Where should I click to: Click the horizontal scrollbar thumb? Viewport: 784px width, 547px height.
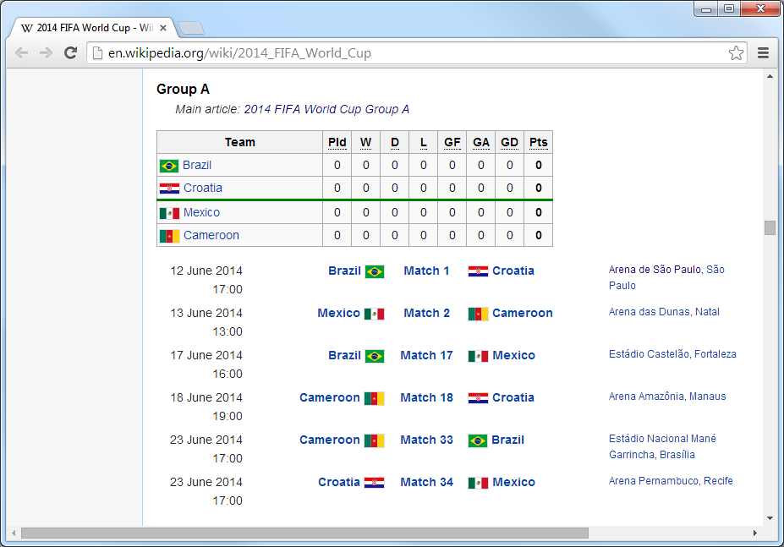click(x=304, y=533)
